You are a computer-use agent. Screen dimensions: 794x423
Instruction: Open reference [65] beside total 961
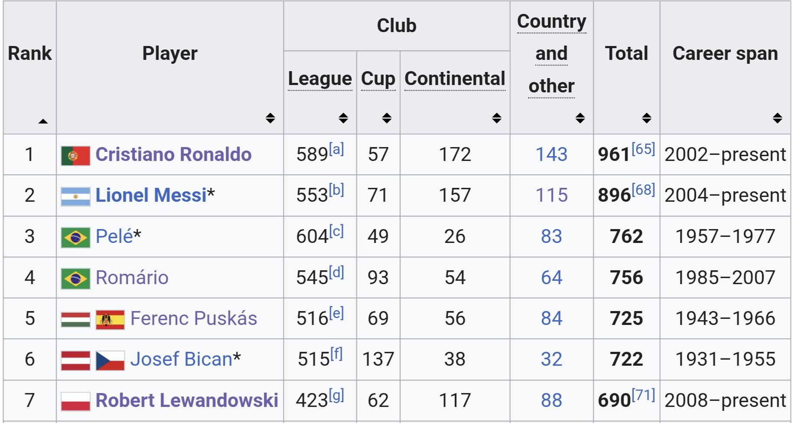tap(643, 149)
